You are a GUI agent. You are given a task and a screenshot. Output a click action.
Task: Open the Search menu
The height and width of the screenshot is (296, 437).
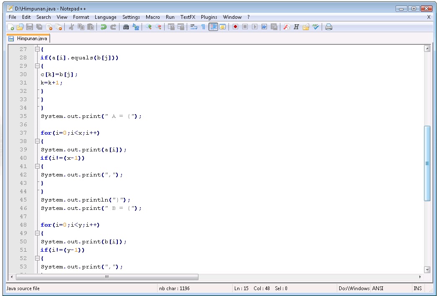44,17
